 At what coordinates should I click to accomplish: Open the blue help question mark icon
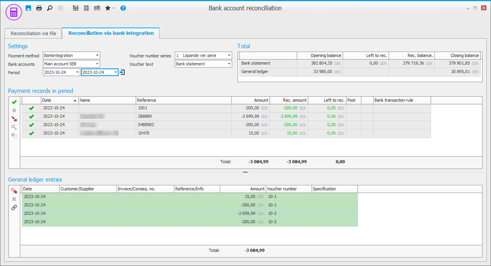click(123, 8)
